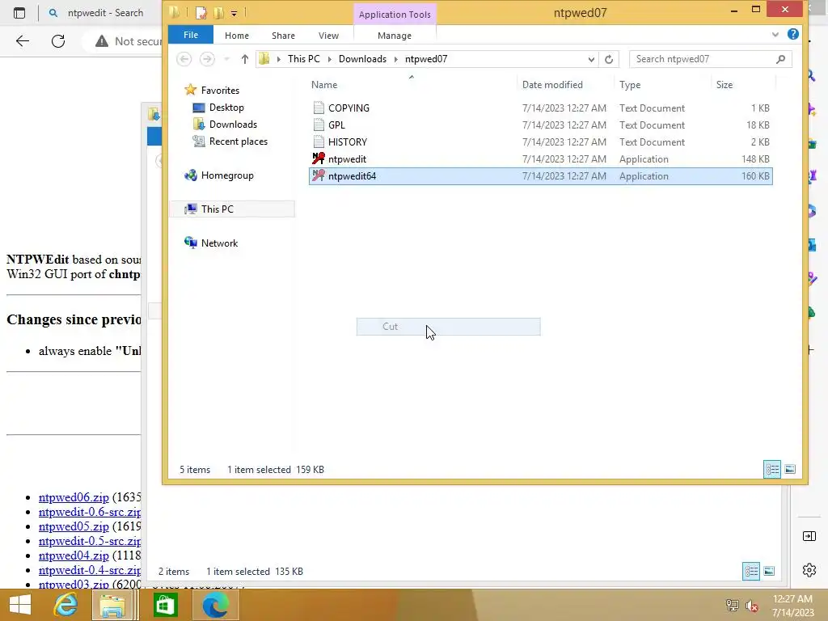
Task: Click This PC in address breadcrumb
Action: coord(304,59)
